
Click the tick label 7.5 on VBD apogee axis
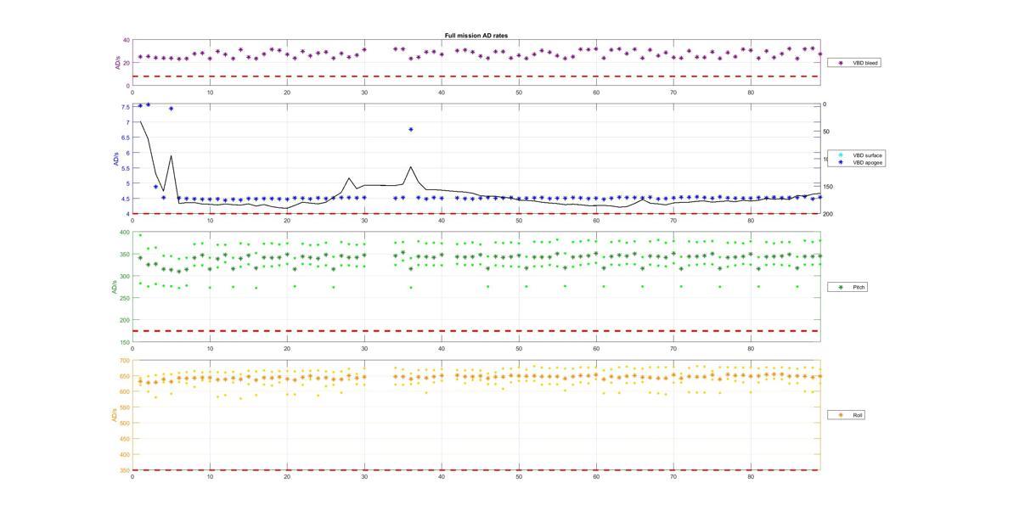[124, 106]
